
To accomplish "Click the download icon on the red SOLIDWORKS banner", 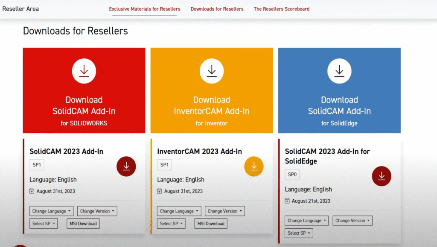I will coord(84,71).
